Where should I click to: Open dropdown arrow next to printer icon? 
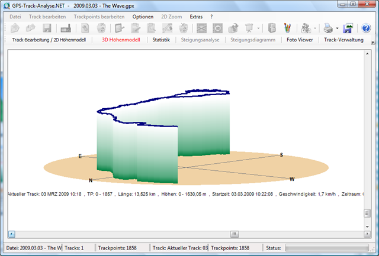[x=337, y=28]
